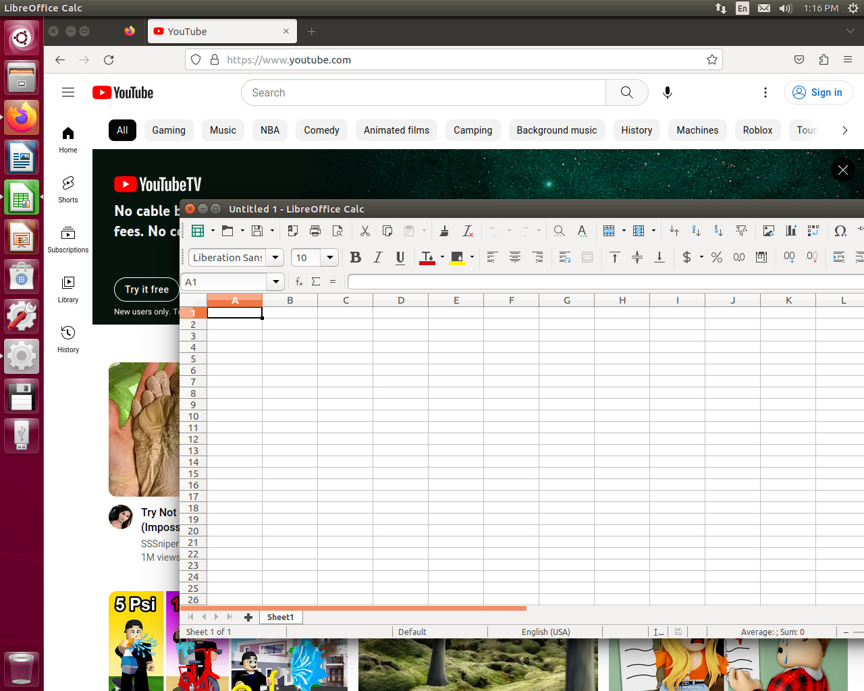Format as percent with % icon
Viewport: 864px width, 691px height.
click(x=717, y=257)
